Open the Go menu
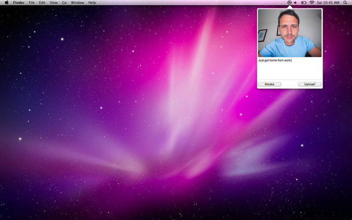This screenshot has height=220, width=352. click(64, 3)
